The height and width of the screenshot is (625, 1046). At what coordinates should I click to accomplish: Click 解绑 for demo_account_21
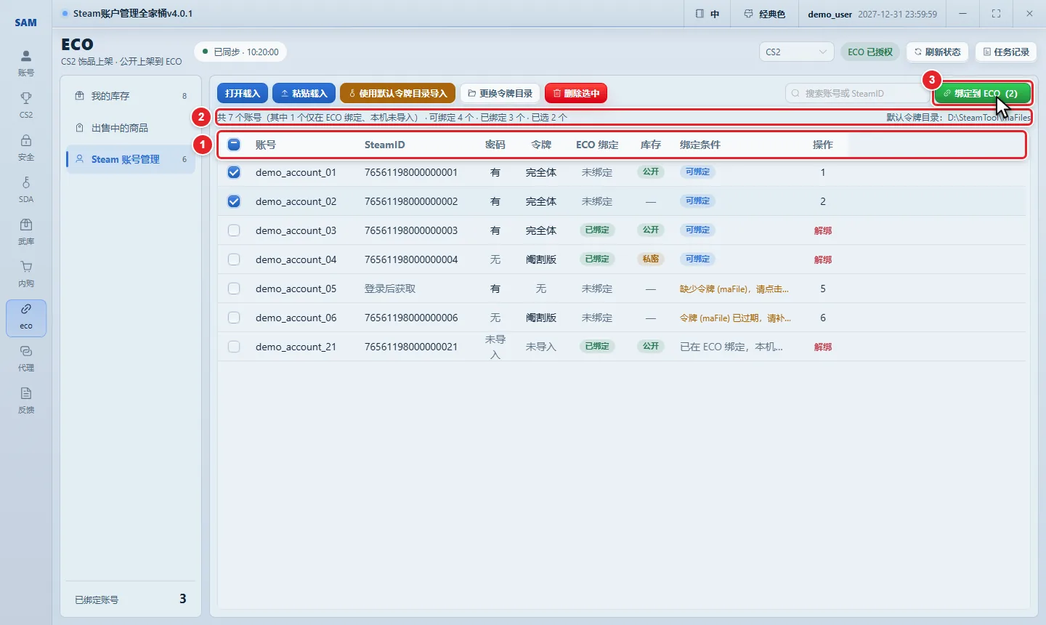tap(823, 347)
